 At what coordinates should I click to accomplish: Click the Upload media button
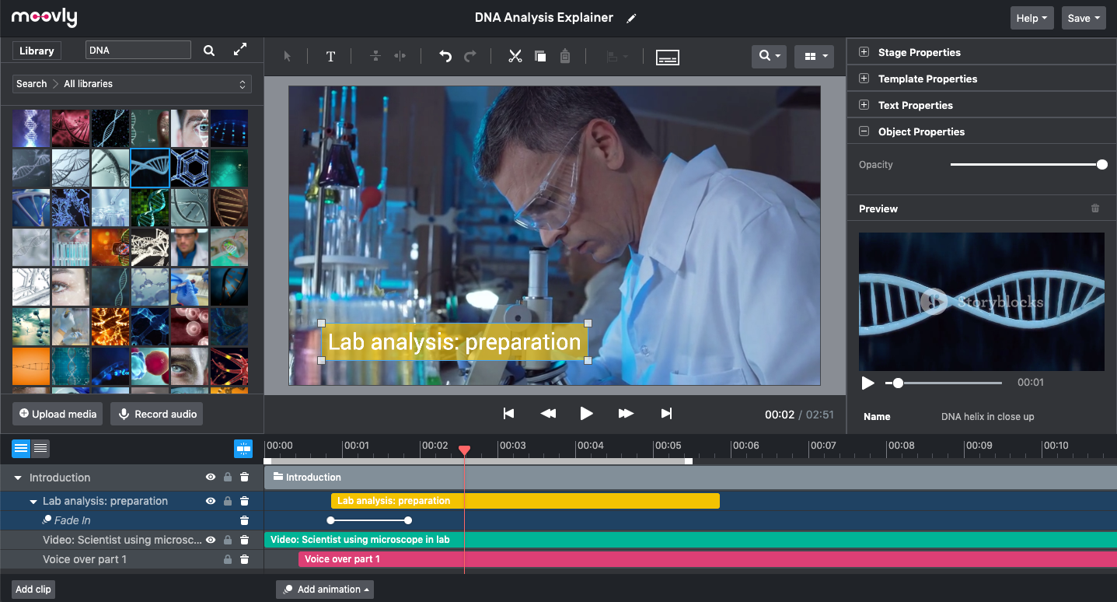tap(58, 414)
